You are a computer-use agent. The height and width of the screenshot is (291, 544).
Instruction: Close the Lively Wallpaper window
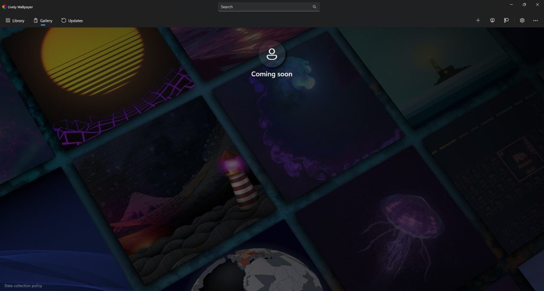point(537,4)
